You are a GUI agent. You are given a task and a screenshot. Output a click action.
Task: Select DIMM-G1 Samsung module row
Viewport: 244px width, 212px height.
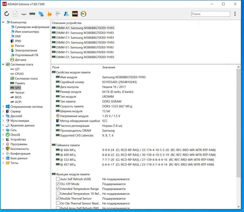(83, 57)
